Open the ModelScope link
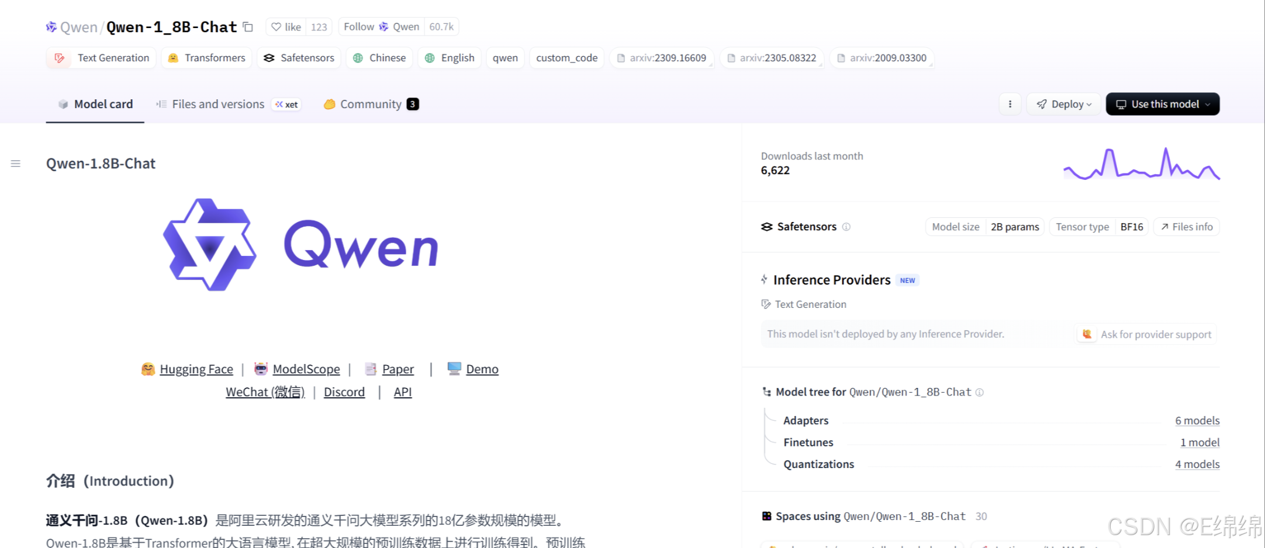The height and width of the screenshot is (548, 1265). [x=306, y=369]
